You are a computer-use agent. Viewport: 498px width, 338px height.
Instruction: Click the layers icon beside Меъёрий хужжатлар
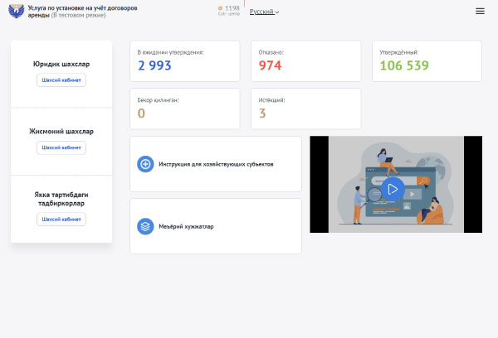pos(145,225)
